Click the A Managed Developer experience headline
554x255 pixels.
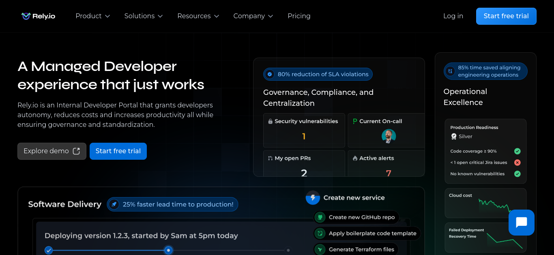click(111, 75)
